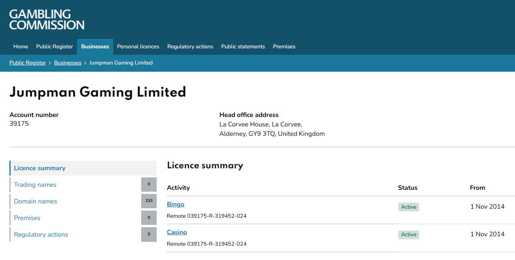Image resolution: width=515 pixels, height=260 pixels.
Task: Click the 'Account number' label
Action: click(34, 115)
